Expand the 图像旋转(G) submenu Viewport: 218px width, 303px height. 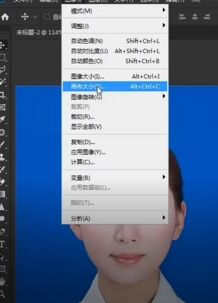click(x=115, y=96)
